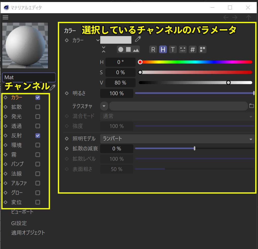Click the H hue rainbow slider
Image resolution: width=258 pixels, height=249 pixels.
[x=196, y=62]
